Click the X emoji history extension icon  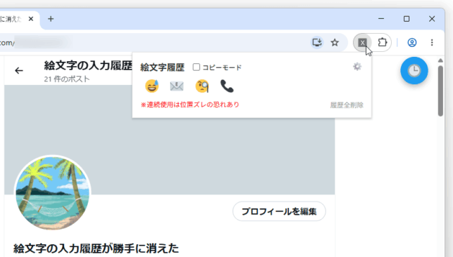(362, 43)
